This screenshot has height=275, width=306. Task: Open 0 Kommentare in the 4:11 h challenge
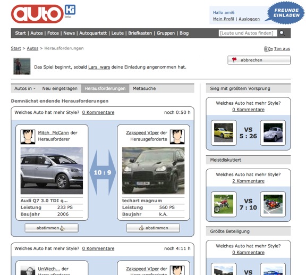point(98,248)
